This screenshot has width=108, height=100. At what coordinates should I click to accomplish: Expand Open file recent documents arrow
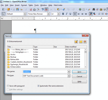[x=11, y=9]
